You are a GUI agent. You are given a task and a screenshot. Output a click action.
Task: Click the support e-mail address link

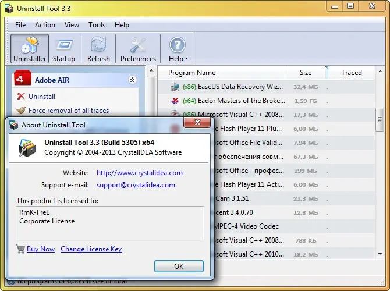coord(136,185)
